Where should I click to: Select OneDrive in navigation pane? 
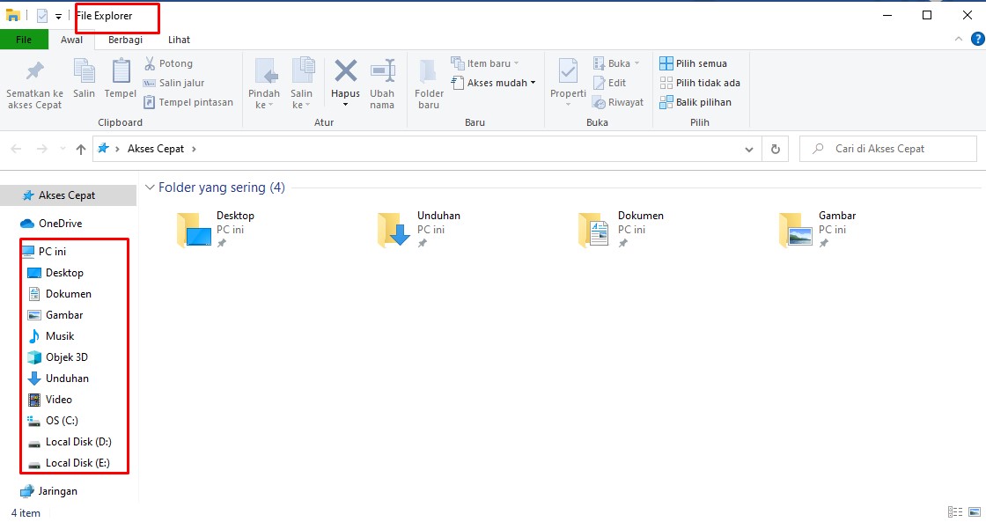61,224
